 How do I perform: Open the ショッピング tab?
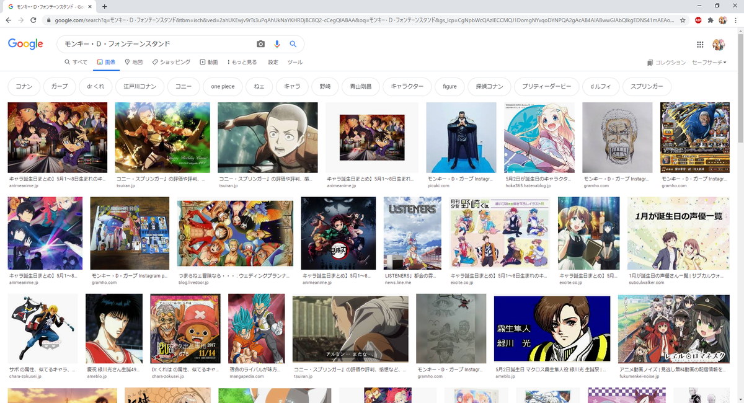(x=171, y=62)
